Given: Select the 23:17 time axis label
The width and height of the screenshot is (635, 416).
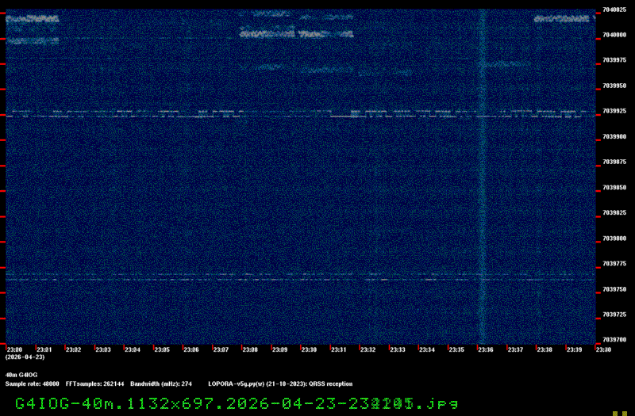Looking at the screenshot, I should click(x=515, y=349).
